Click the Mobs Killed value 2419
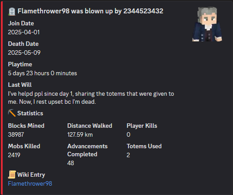 (14, 155)
